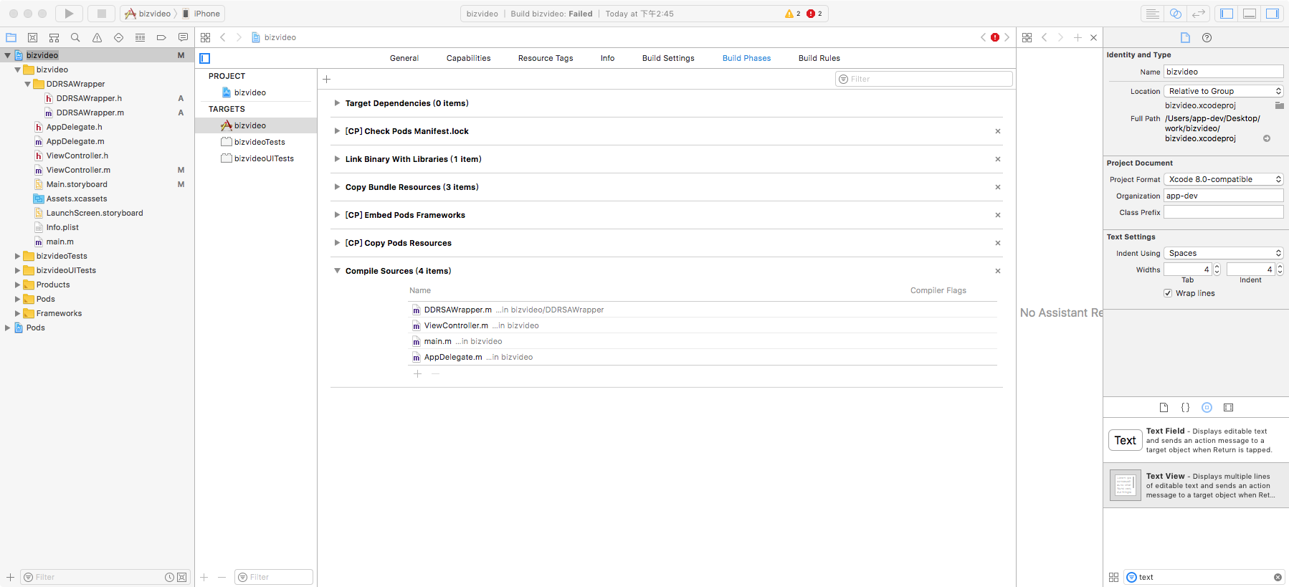Viewport: 1289px width, 587px height.
Task: Switch to the Capabilities tab
Action: coord(468,58)
